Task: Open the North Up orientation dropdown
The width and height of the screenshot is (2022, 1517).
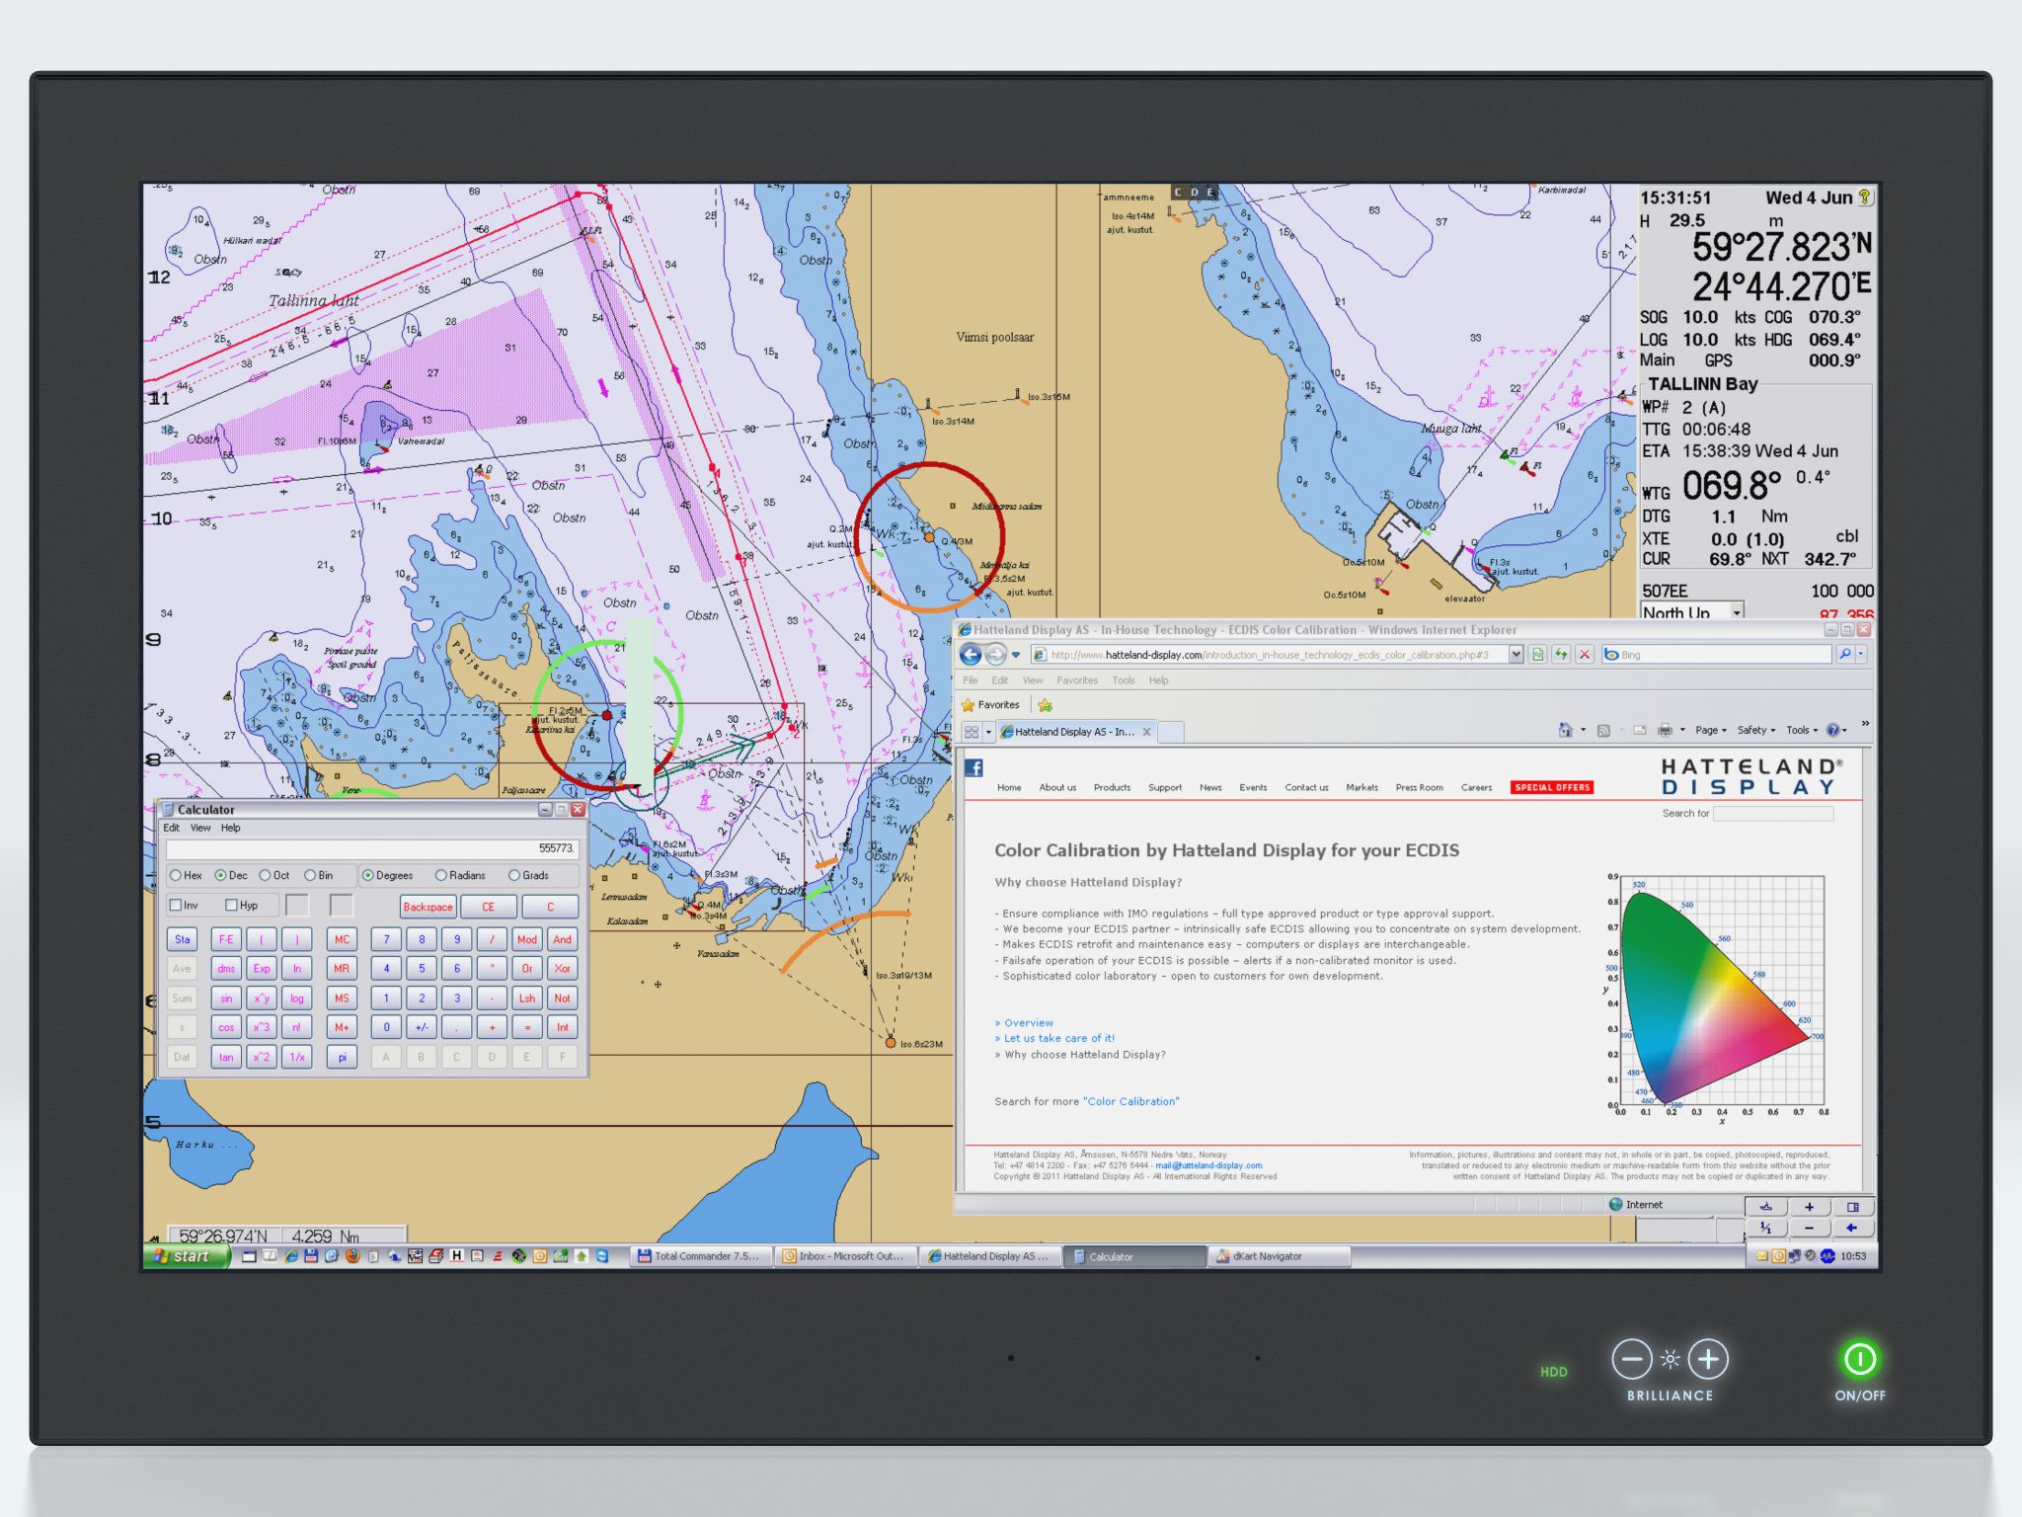Action: pyautogui.click(x=1737, y=612)
